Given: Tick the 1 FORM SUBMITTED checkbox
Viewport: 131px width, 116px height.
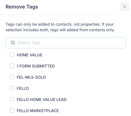Looking at the screenshot, I should point(12,66).
